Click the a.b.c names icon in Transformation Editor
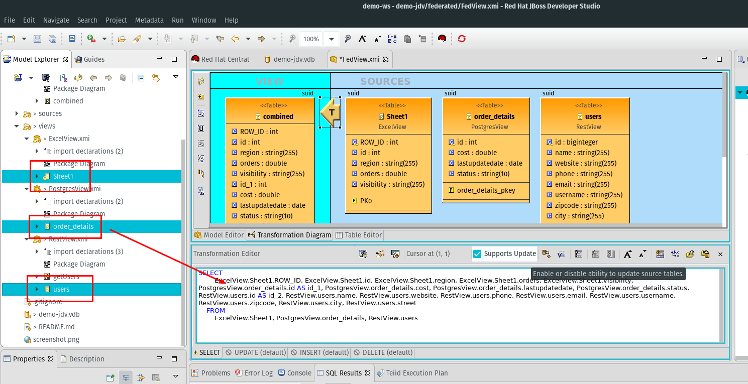748x384 pixels. click(675, 254)
